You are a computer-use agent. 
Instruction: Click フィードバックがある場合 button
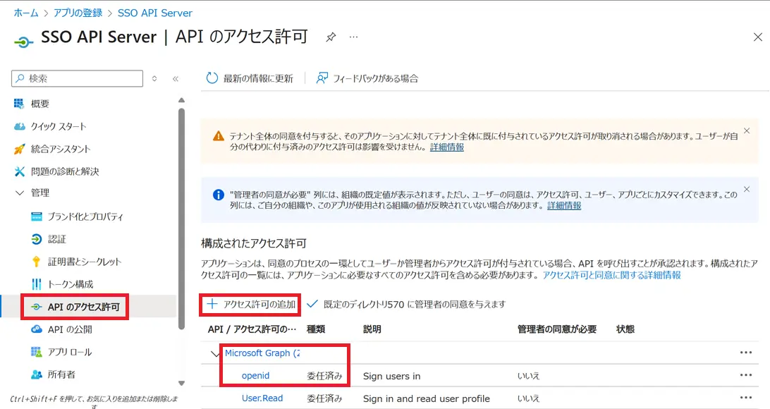click(367, 78)
